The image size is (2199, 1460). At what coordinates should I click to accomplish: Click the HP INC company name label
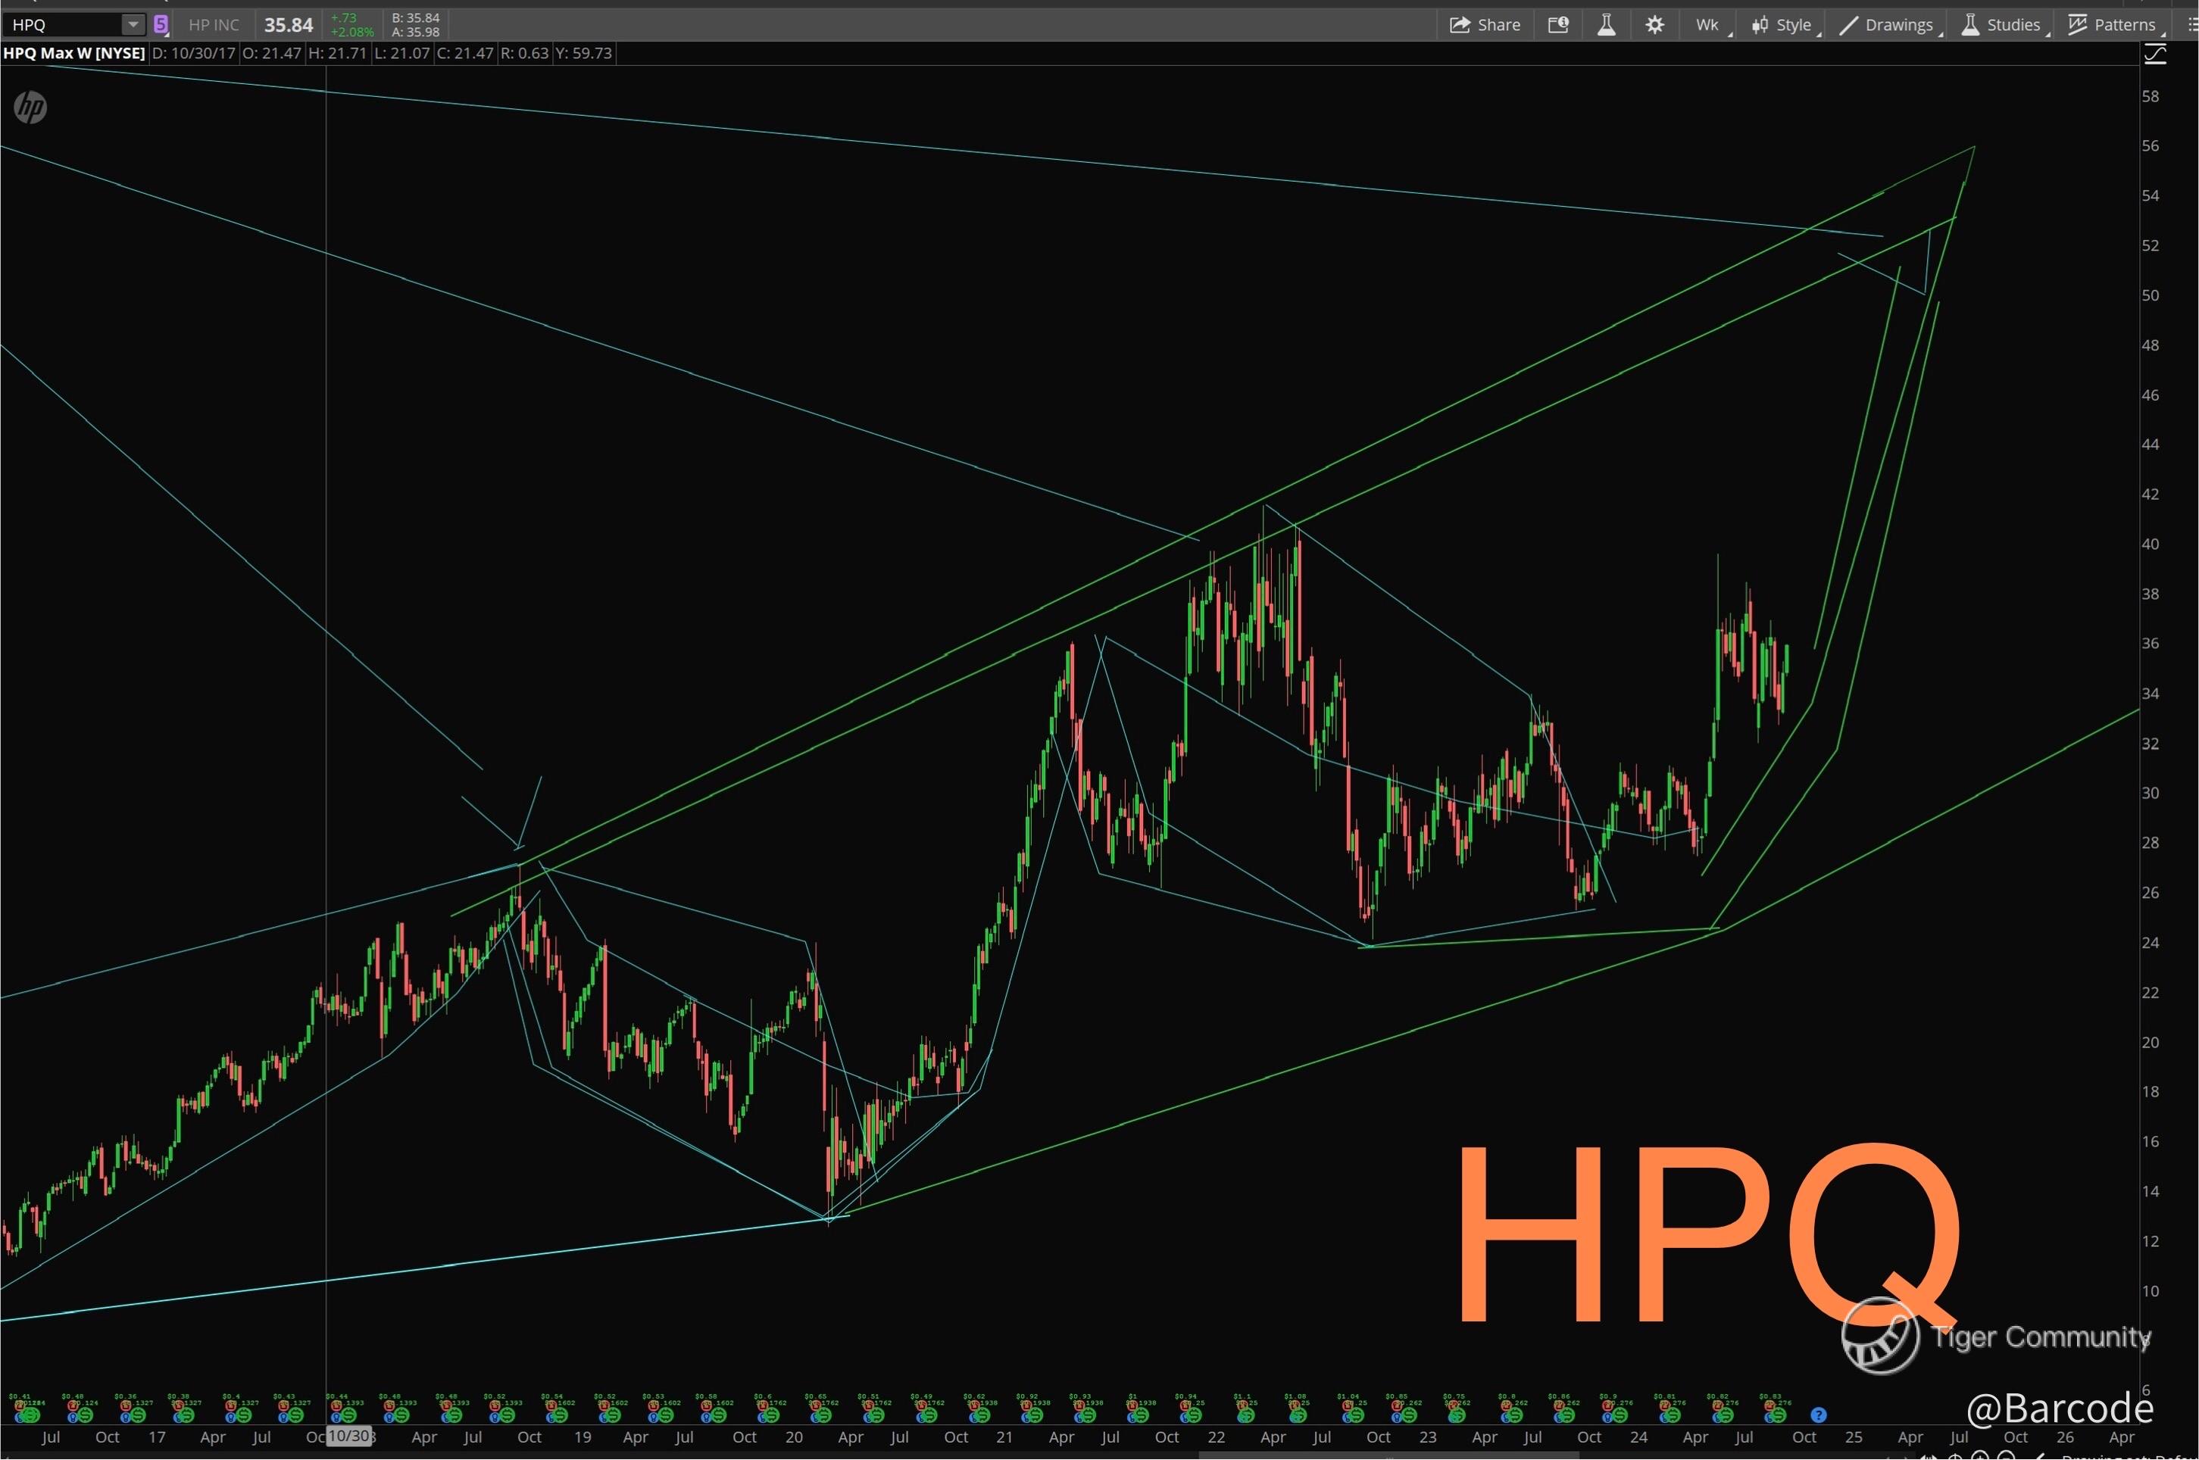(214, 25)
